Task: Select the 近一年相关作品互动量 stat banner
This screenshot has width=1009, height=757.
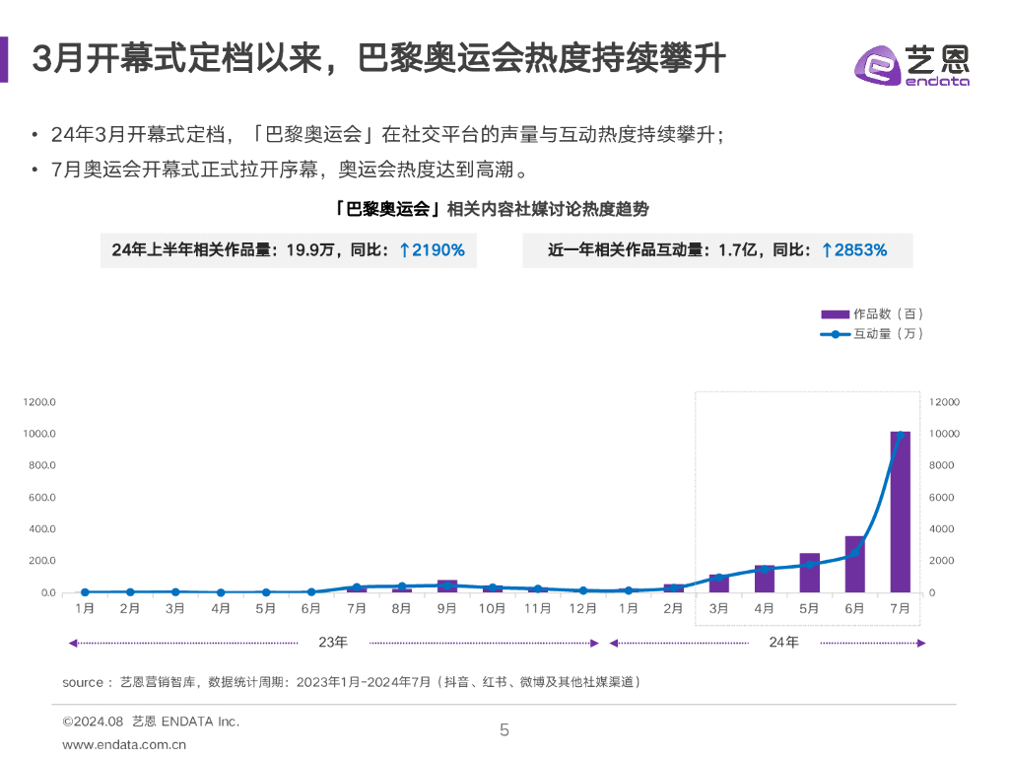Action: [717, 250]
